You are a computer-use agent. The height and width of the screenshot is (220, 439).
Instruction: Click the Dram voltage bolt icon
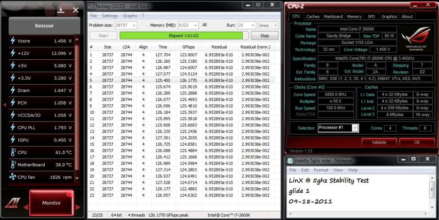(x=13, y=90)
